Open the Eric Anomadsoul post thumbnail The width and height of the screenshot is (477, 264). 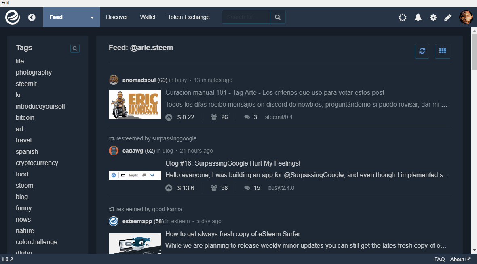click(x=135, y=105)
